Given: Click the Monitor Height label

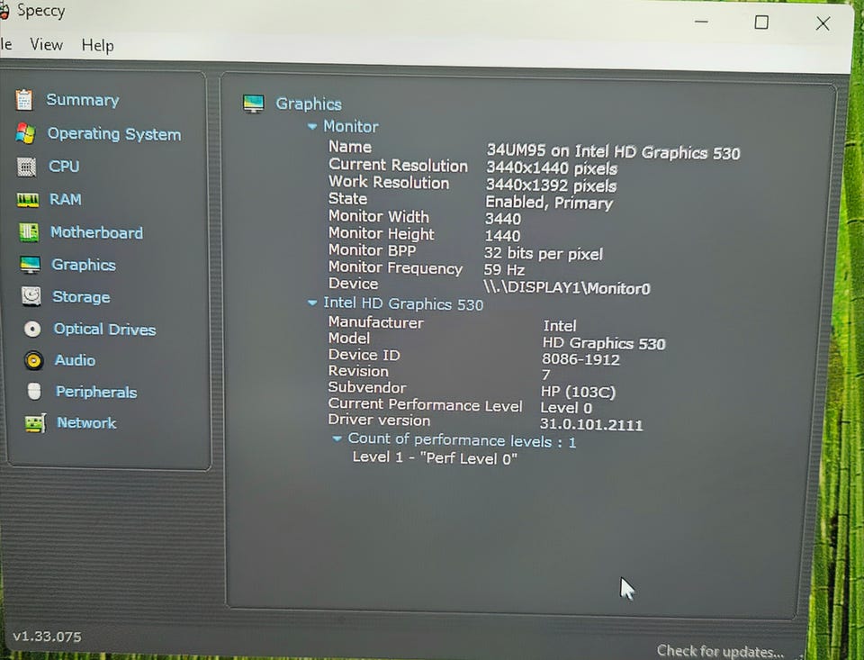Looking at the screenshot, I should [382, 234].
